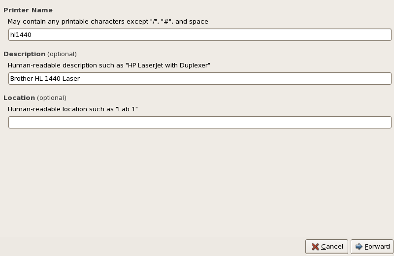Screen dimensions: 394x256
Task: Click the blue arrow icon on Forward
Action: (359, 247)
